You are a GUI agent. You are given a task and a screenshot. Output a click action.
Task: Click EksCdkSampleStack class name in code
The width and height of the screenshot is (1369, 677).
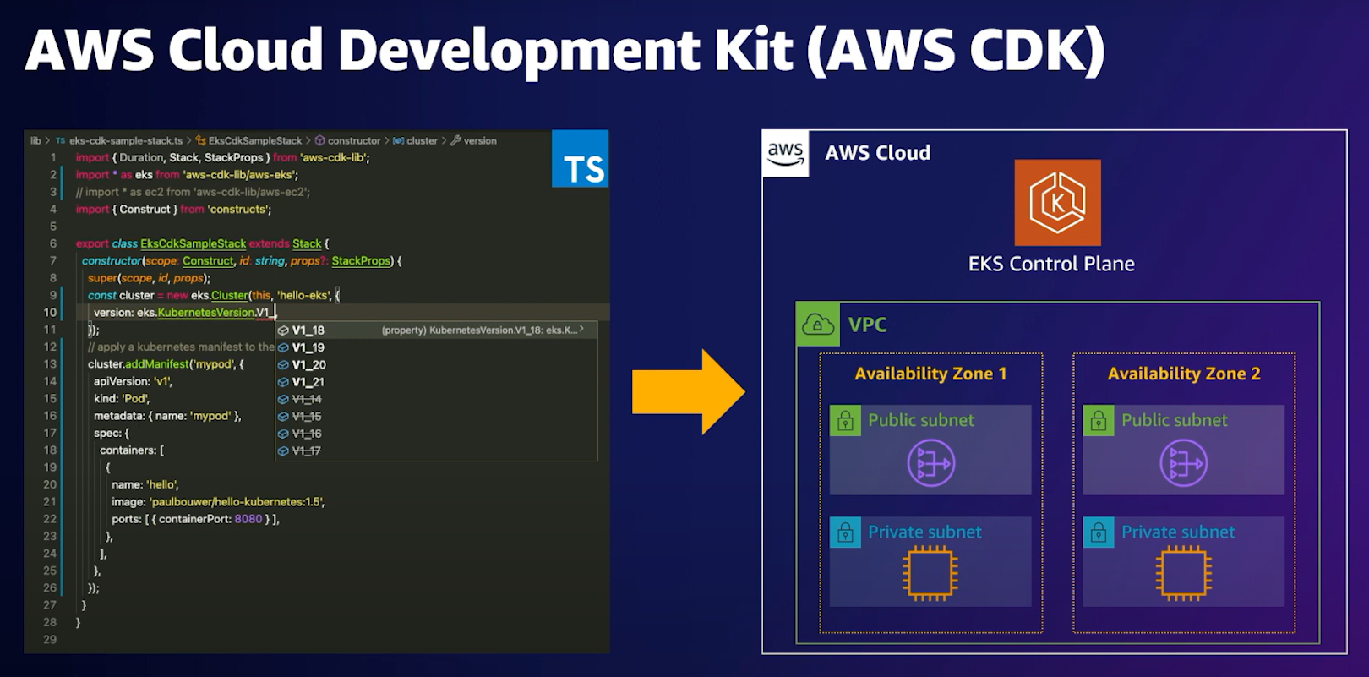pyautogui.click(x=194, y=243)
